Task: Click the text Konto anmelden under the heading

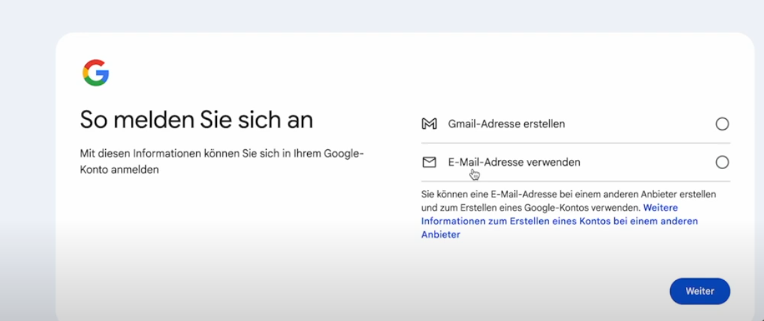Action: [120, 170]
